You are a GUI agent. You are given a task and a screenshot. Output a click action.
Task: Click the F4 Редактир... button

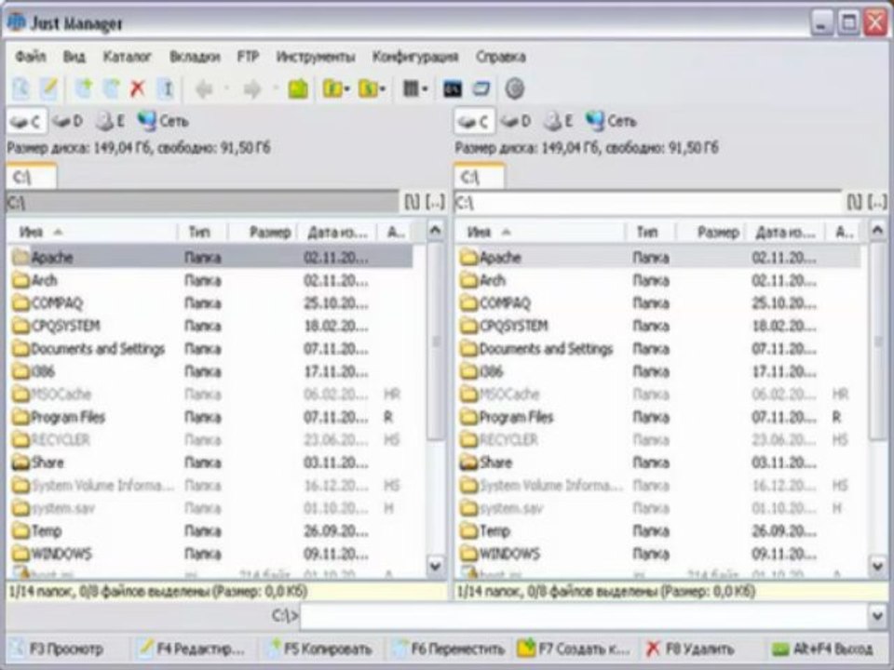193,649
